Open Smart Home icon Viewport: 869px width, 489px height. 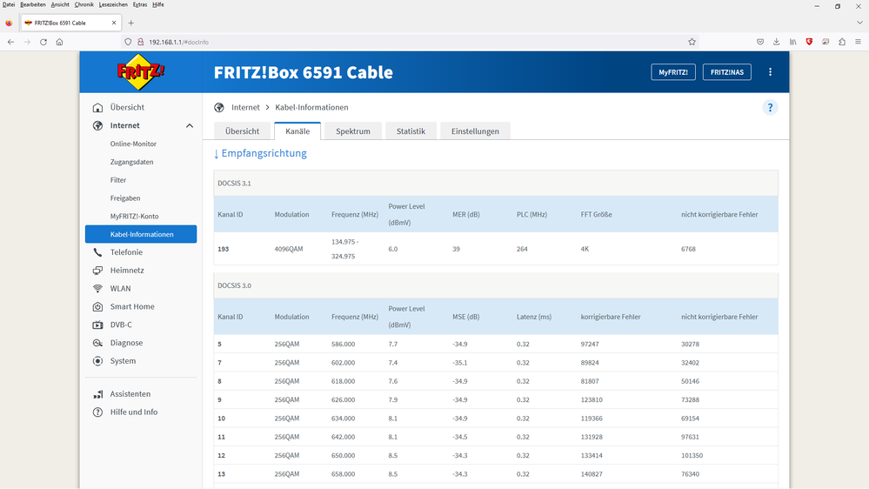coord(97,306)
